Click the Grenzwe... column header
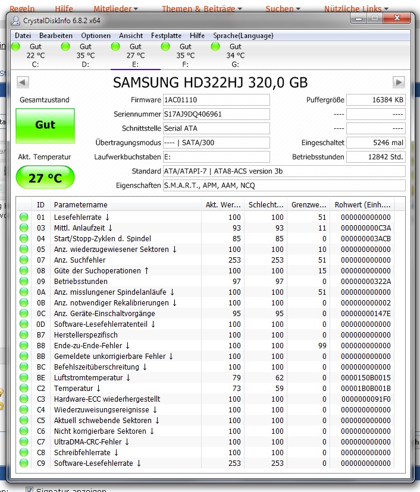This screenshot has height=492, width=420. pos(309,205)
